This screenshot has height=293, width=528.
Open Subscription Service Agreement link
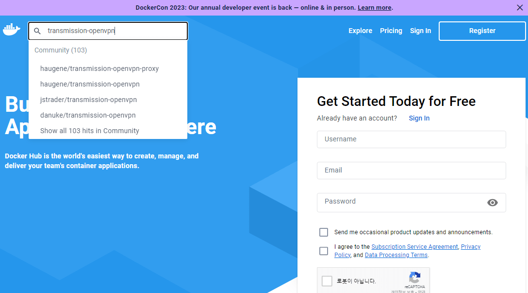pos(414,246)
